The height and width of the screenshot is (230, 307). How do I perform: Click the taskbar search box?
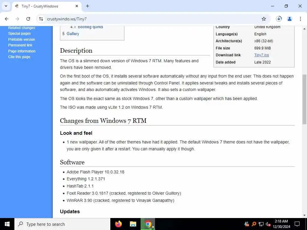click(x=62, y=224)
